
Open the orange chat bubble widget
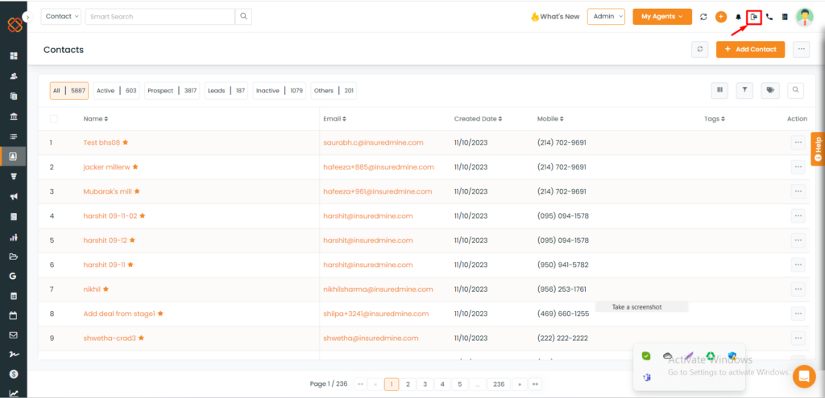point(804,376)
